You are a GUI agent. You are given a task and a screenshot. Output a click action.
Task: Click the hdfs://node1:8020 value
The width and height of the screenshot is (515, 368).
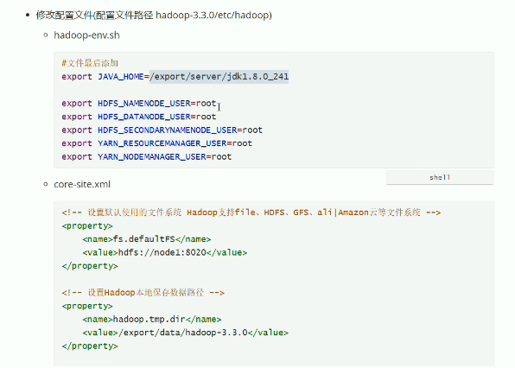162,252
